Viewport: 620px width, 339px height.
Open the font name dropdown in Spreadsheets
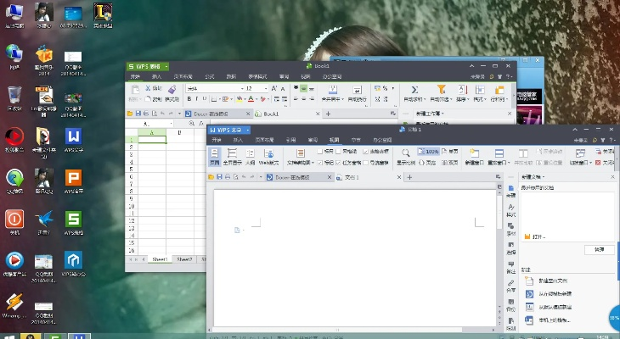242,88
